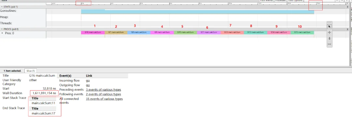Collapse the STATS (pid 1) section
Viewport: 352px width, 121px height.
pos(2,7)
